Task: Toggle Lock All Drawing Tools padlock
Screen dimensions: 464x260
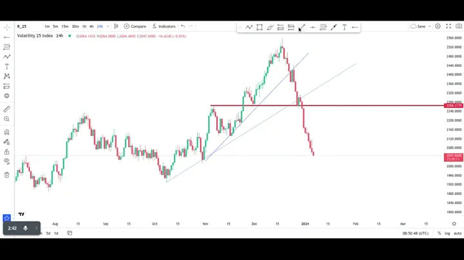Action: (x=7, y=152)
